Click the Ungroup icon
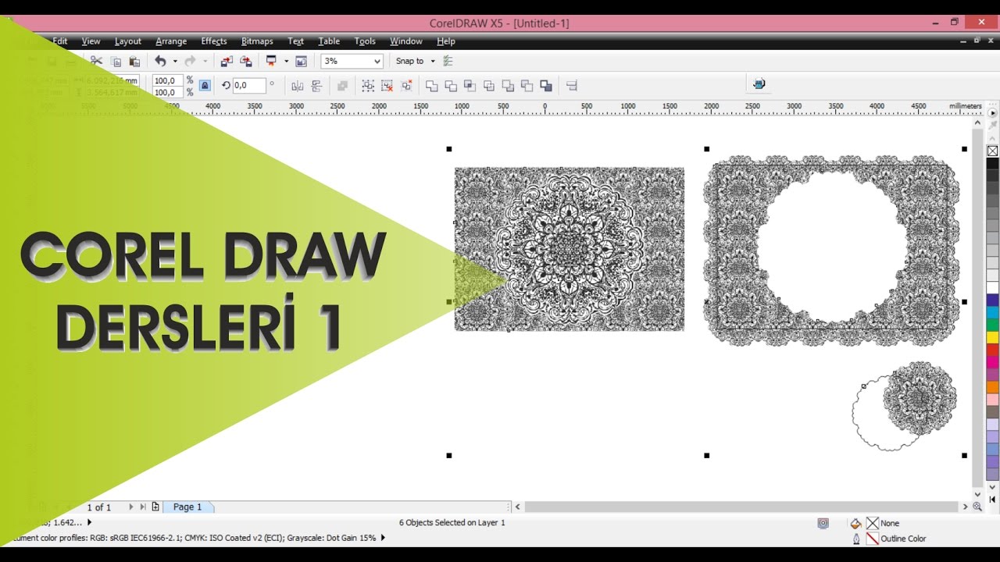 click(x=387, y=86)
